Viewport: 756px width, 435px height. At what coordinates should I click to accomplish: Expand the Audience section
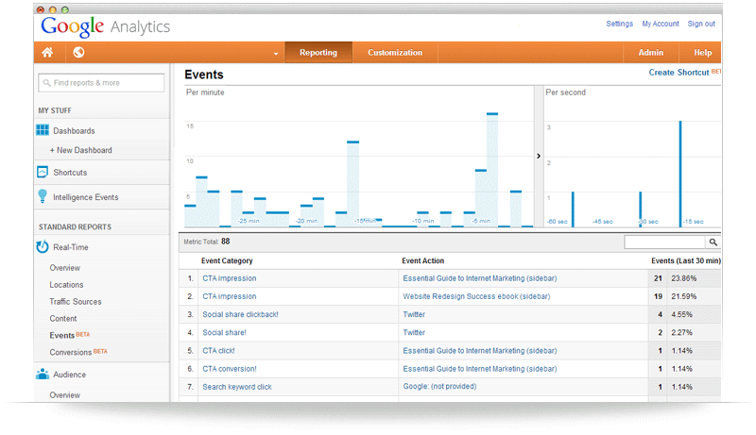point(69,375)
